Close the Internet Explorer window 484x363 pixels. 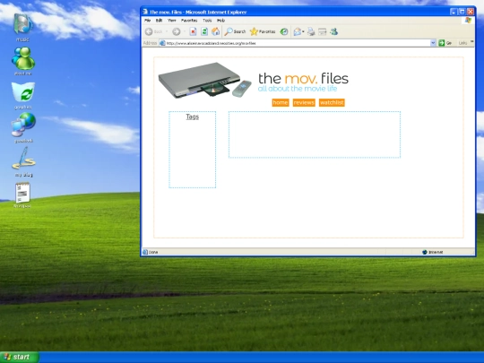coord(471,12)
